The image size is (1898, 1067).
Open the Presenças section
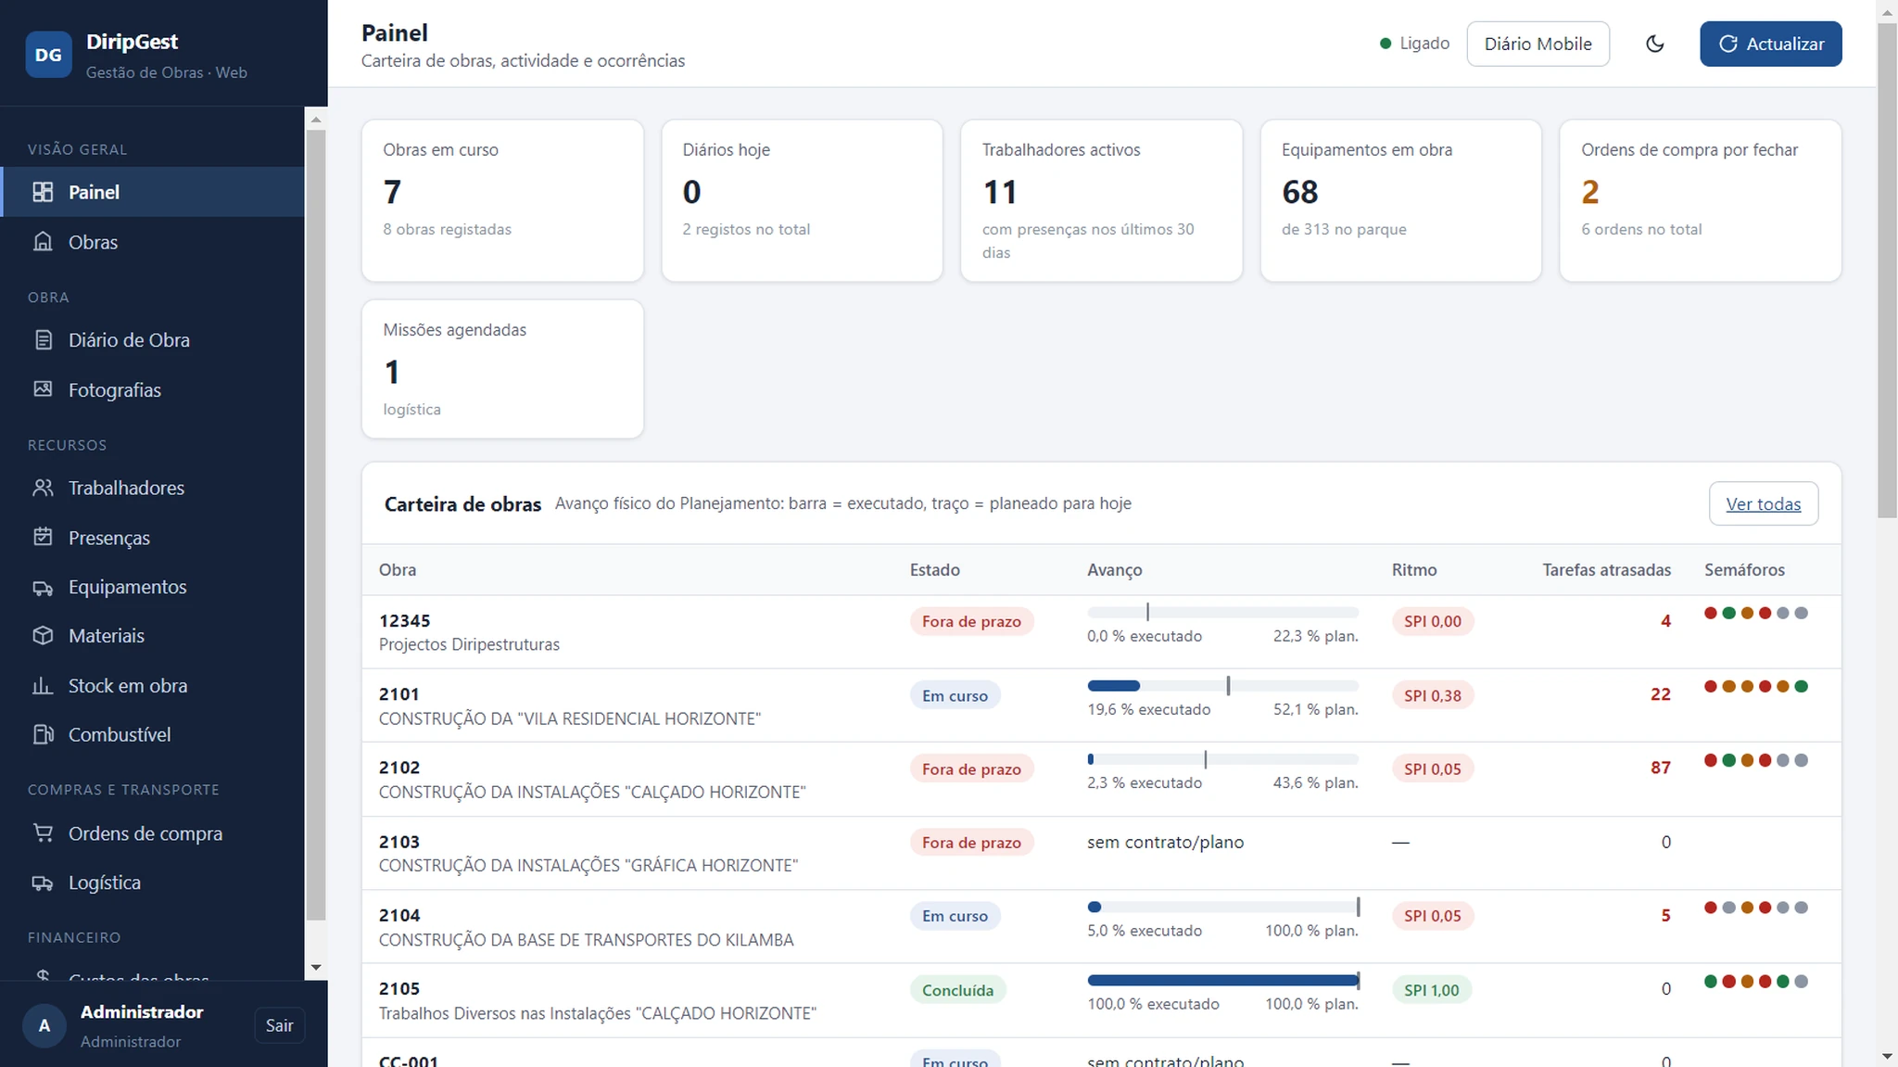[x=152, y=538]
